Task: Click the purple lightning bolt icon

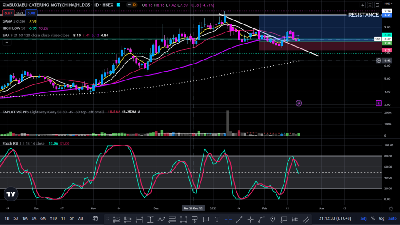Action: (x=299, y=103)
